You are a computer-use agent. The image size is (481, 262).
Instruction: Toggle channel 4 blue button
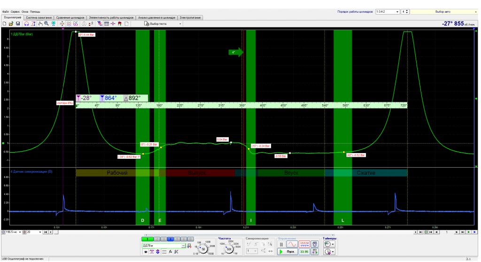coord(170,239)
